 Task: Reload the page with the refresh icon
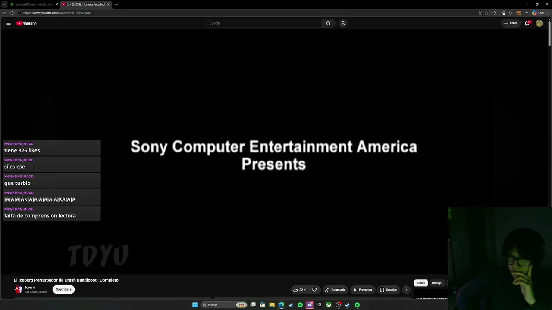coord(12,13)
